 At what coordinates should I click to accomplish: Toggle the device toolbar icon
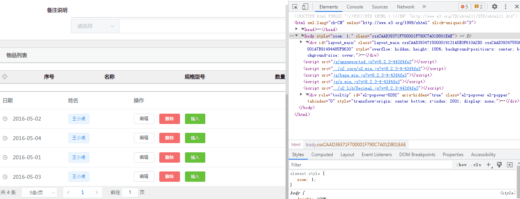tap(305, 7)
